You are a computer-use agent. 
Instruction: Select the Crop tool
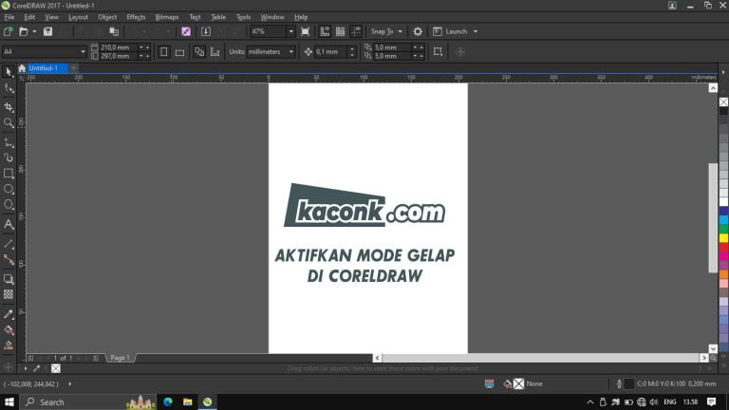coord(9,107)
